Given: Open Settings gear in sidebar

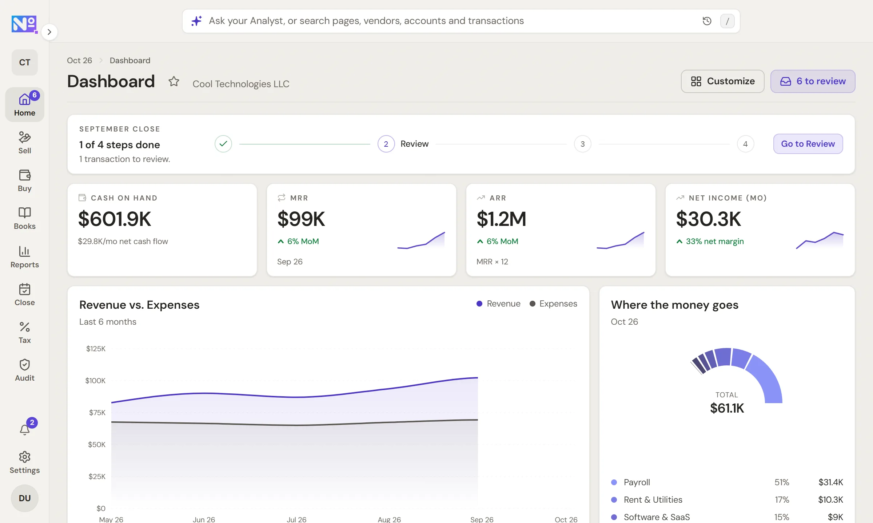Looking at the screenshot, I should click(25, 463).
